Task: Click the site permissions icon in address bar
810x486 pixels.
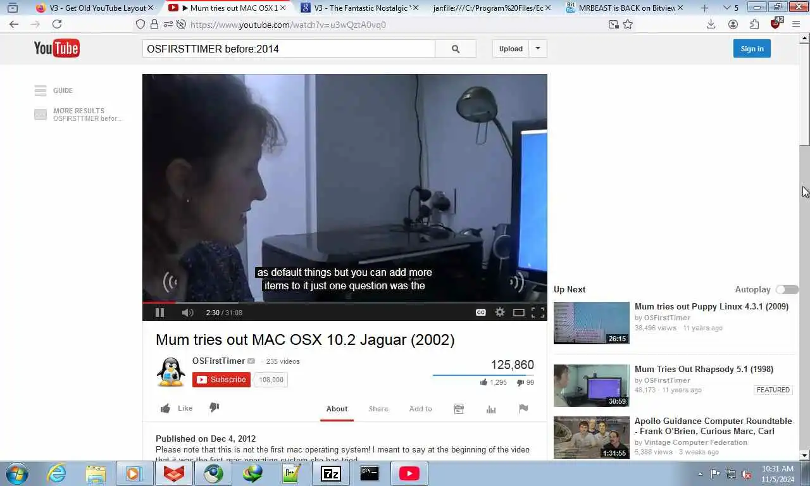Action: (x=168, y=24)
